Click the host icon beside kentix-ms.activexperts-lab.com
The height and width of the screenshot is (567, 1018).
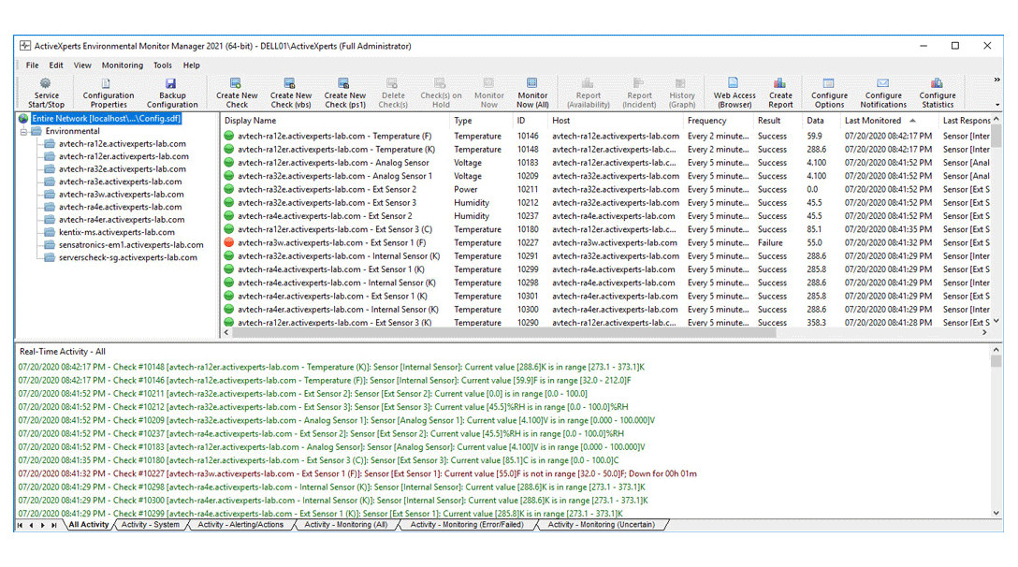point(50,233)
